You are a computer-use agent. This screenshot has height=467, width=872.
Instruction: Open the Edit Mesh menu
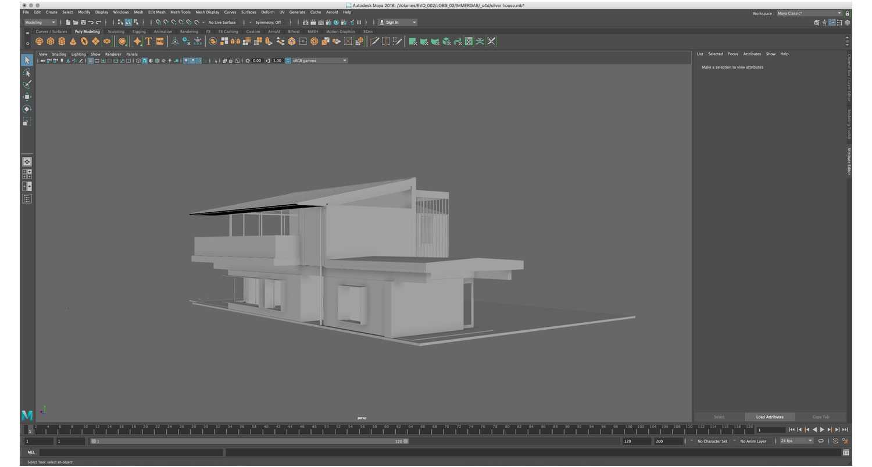[156, 12]
